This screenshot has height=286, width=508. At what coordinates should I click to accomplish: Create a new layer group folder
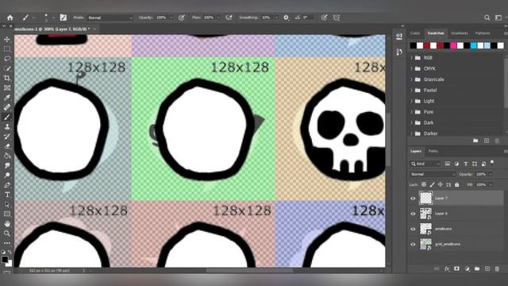477,269
